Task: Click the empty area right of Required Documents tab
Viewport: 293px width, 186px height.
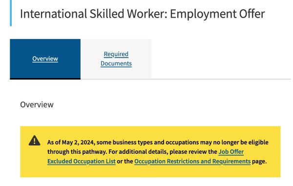Action: (x=221, y=59)
